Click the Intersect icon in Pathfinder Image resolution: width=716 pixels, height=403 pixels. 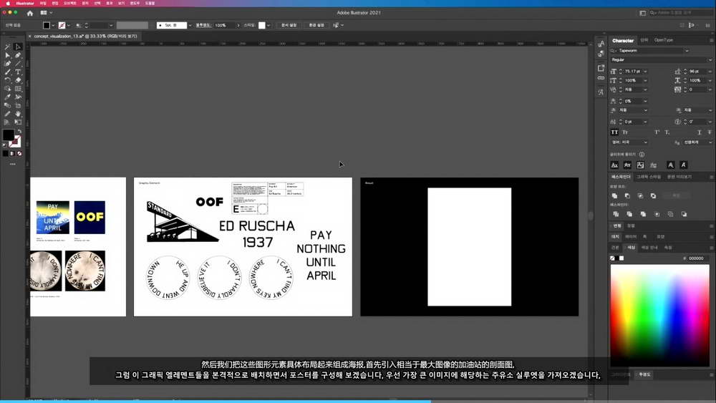[640, 196]
